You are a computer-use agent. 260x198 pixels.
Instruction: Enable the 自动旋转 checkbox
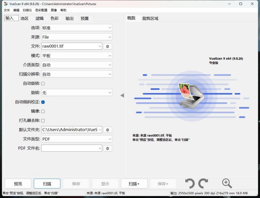(x=43, y=83)
